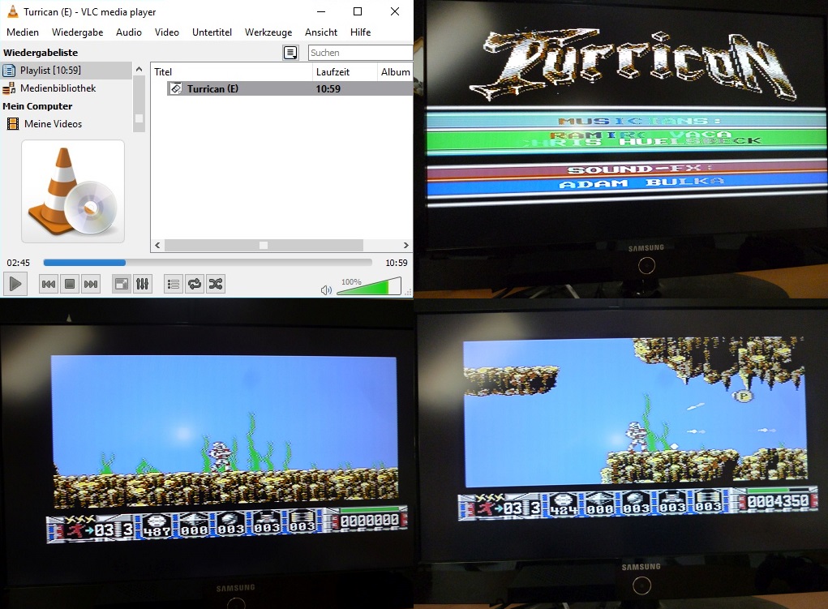
Task: Click the VLC cone album art
Action: 73,191
